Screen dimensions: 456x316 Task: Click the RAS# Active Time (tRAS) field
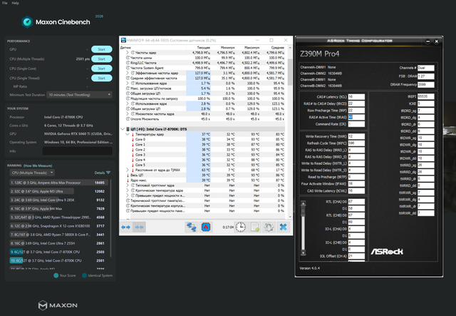[356, 117]
